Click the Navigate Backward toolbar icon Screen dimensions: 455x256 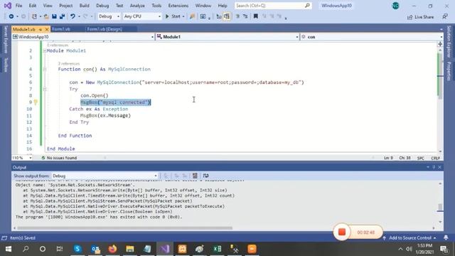tap(11, 16)
